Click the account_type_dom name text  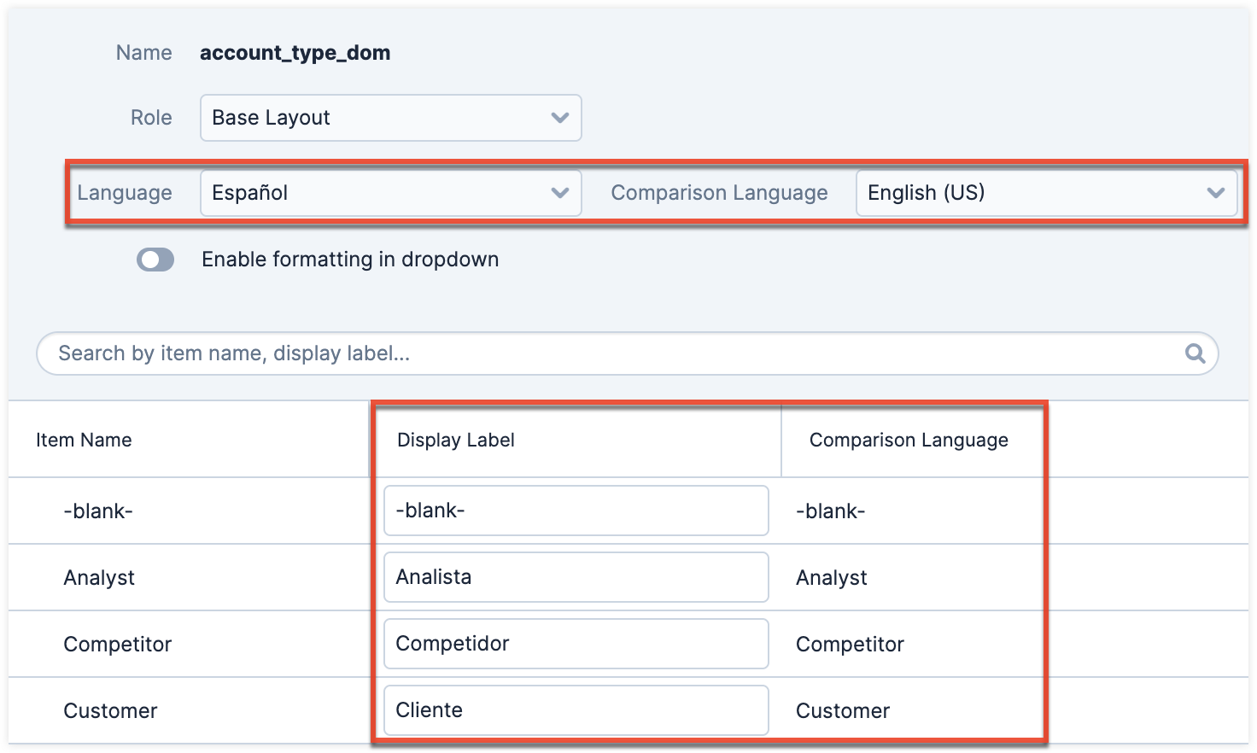click(x=295, y=53)
